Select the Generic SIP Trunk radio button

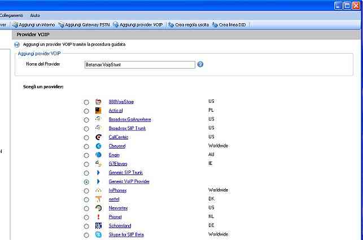point(86,173)
